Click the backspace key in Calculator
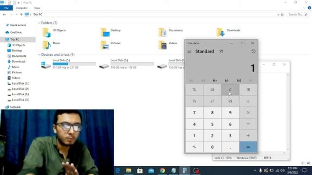 click(x=248, y=89)
